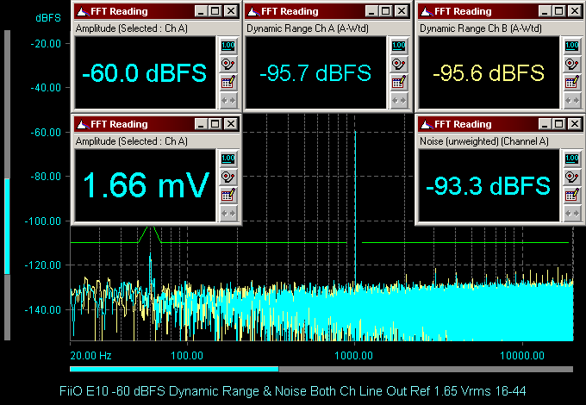Screen dimensions: 586x405
Task: Click the -120.00 vertical axis label
Action: (42, 265)
